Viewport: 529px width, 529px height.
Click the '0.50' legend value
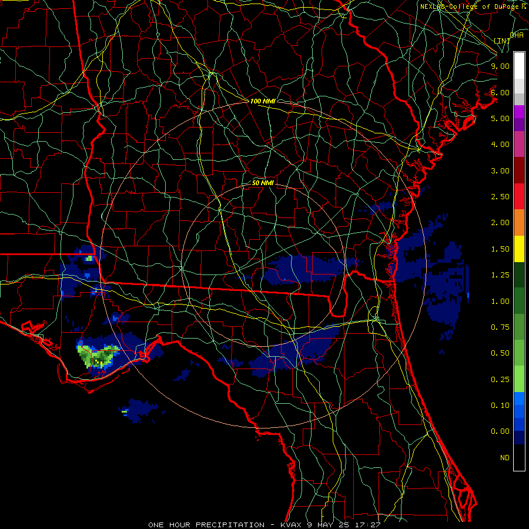point(500,353)
